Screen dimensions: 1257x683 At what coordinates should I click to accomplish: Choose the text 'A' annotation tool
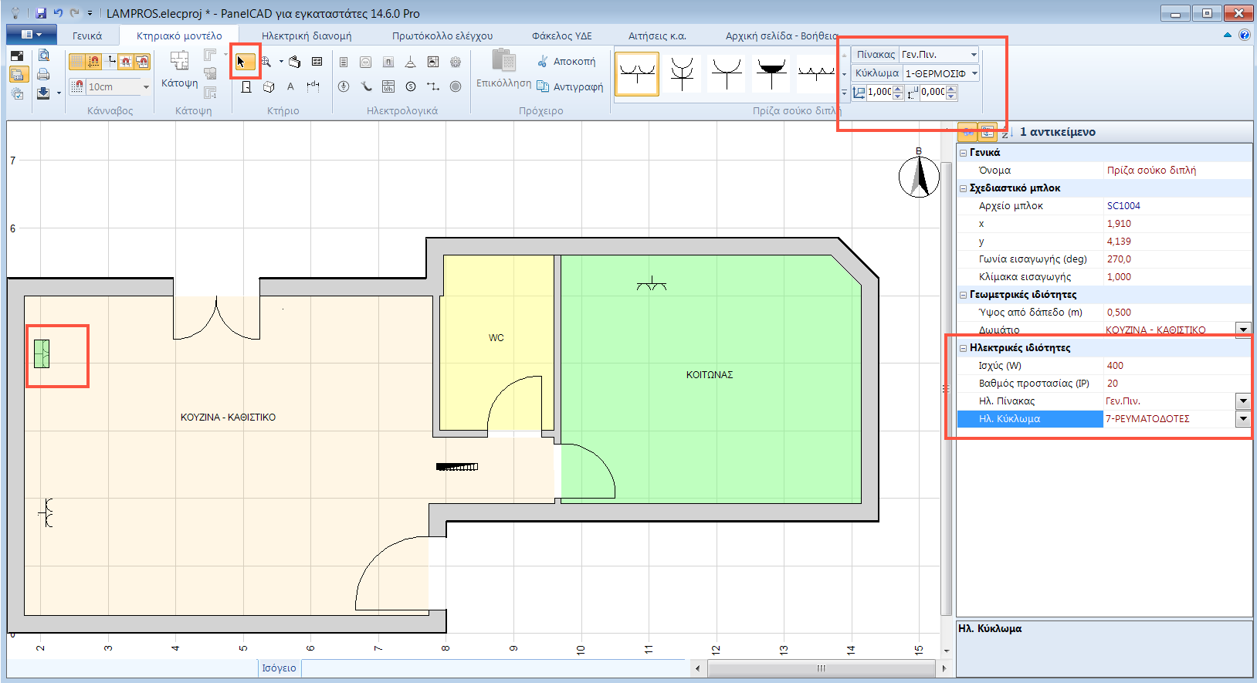tap(290, 86)
